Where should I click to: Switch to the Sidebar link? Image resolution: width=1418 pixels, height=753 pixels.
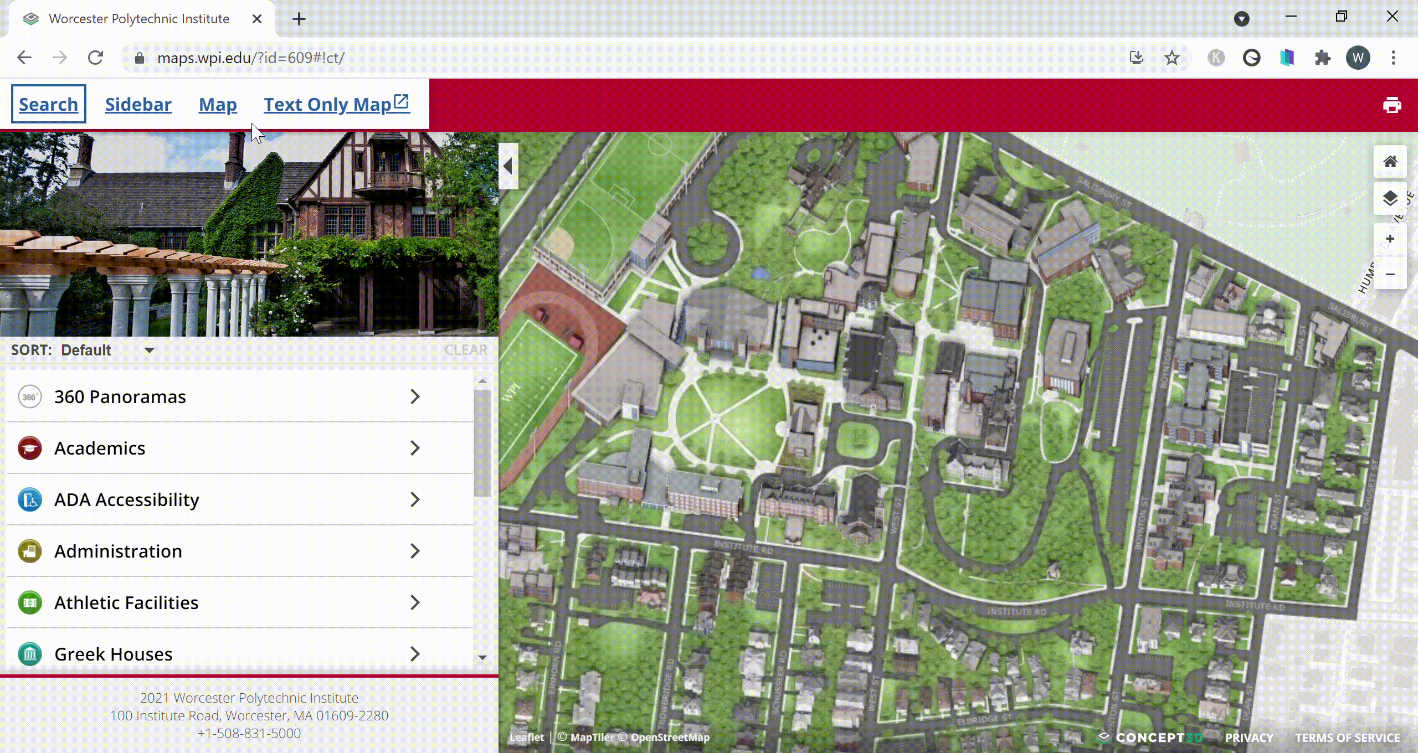tap(138, 104)
